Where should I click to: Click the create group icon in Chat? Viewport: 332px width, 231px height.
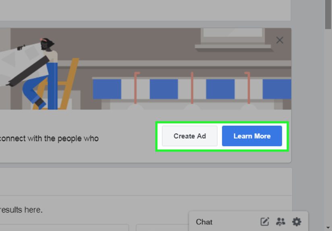(280, 222)
